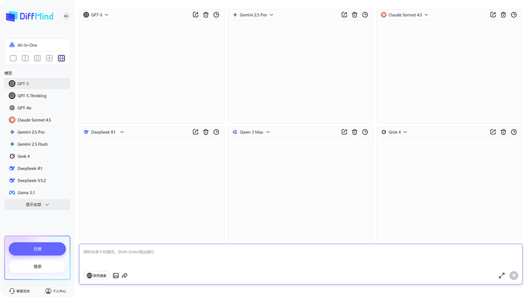Viewport: 527px width, 297px height.
Task: Select Claude Sonnet 4.5 in the sidebar
Action: 34,120
